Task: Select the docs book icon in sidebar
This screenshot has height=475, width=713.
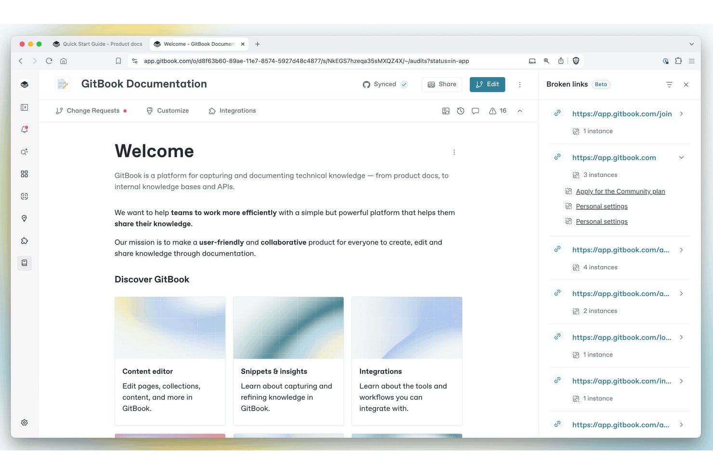Action: tap(25, 263)
